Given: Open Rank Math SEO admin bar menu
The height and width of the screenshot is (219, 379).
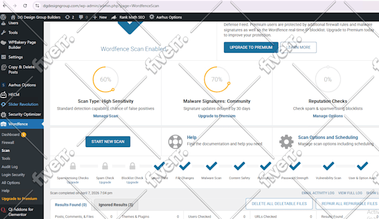Looking at the screenshot, I should click(x=128, y=17).
